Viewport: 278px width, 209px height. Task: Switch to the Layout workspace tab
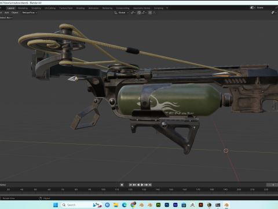(x=11, y=8)
